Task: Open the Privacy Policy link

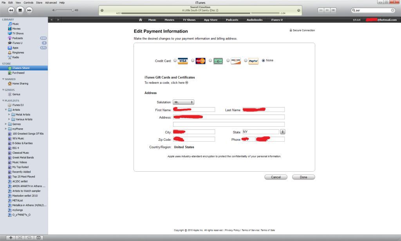Action: tap(233, 230)
